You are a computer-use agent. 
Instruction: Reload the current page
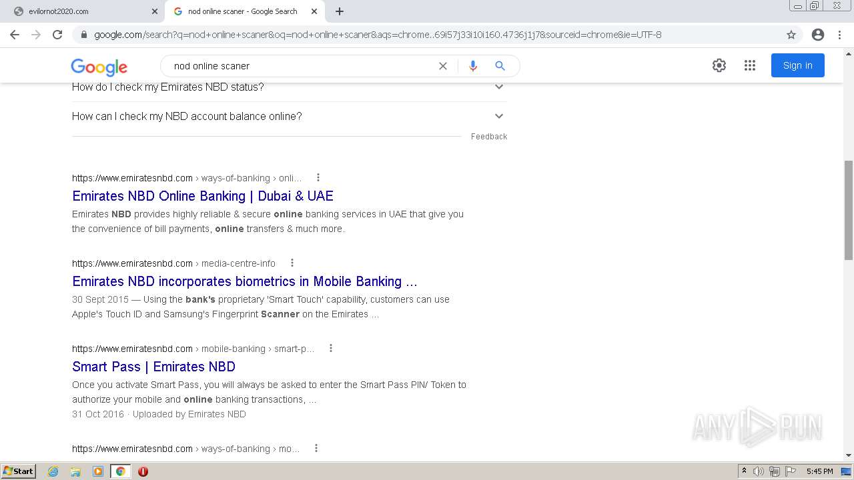(57, 35)
